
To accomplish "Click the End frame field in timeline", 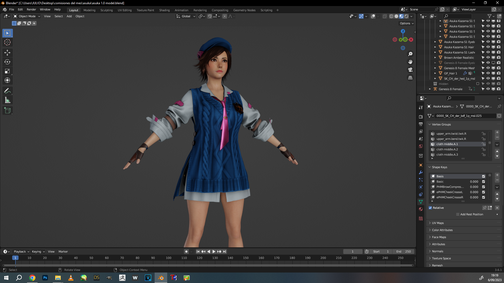I will pyautogui.click(x=404, y=252).
